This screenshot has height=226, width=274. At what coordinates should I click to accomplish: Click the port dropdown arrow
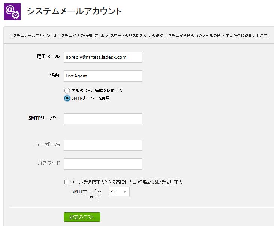[x=125, y=191]
